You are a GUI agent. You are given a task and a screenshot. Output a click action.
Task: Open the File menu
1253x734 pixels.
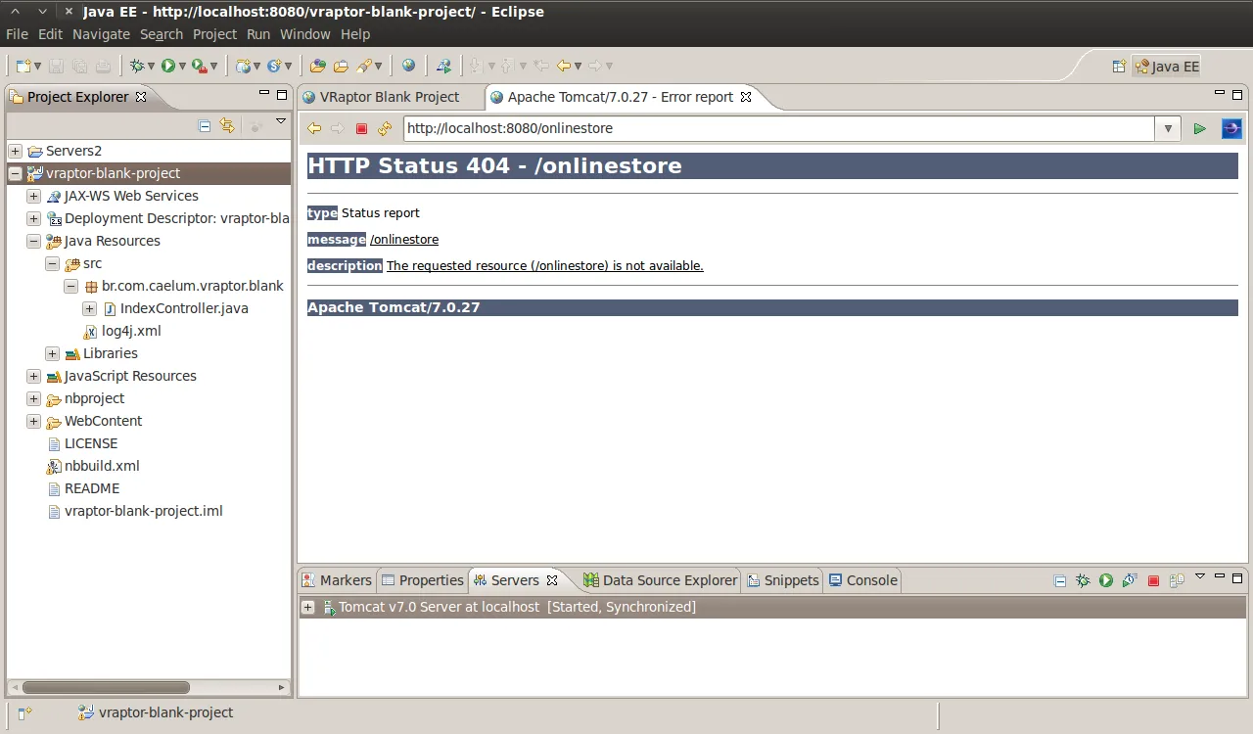(17, 33)
